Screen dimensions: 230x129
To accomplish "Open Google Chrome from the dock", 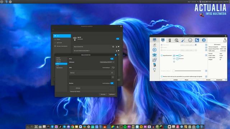I will (x=73, y=127).
